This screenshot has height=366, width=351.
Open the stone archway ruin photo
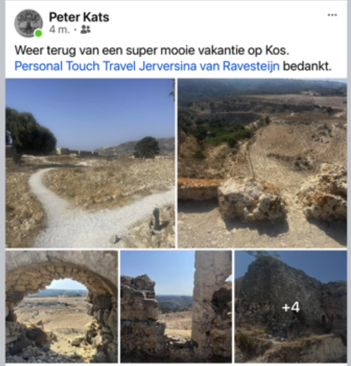tap(62, 306)
